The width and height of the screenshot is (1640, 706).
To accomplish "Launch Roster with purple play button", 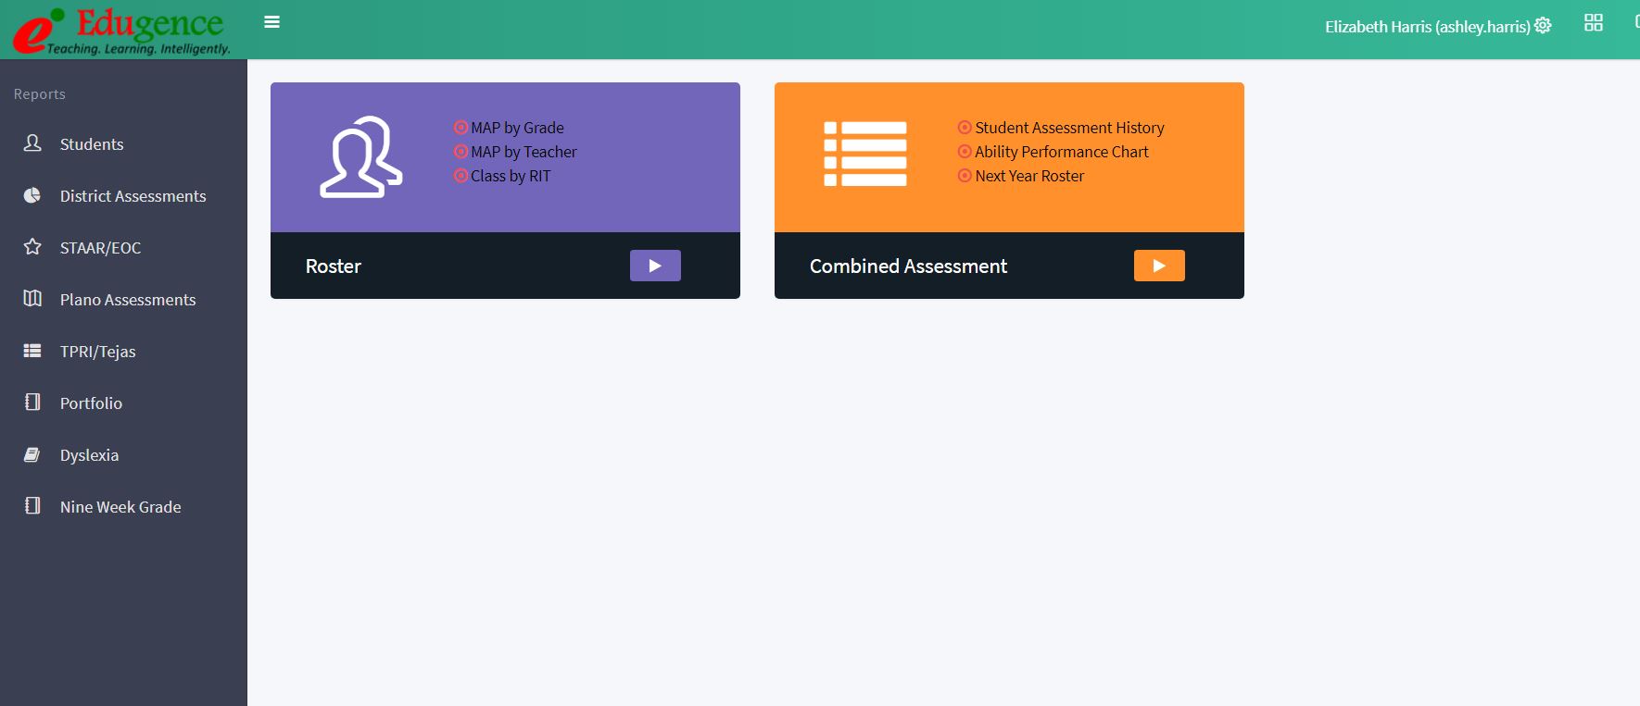I will coord(655,266).
